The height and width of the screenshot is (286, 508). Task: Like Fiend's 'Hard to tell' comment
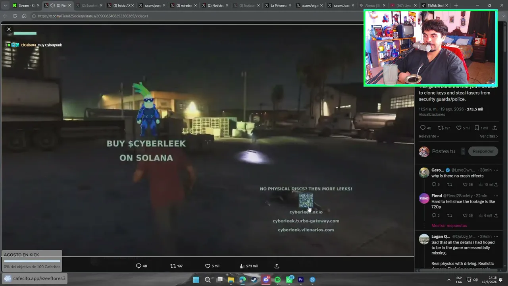(465, 215)
